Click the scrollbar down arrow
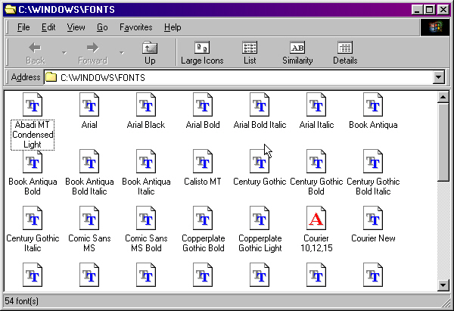 pos(443,285)
